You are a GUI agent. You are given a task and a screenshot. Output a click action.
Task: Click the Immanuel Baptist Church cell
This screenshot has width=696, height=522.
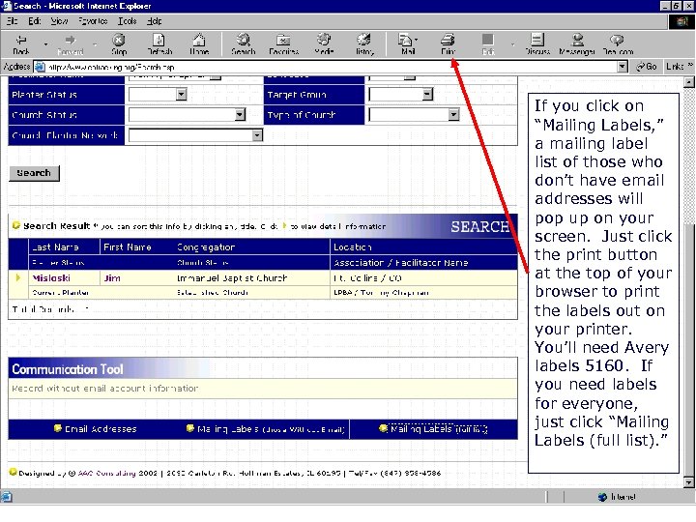click(x=232, y=277)
